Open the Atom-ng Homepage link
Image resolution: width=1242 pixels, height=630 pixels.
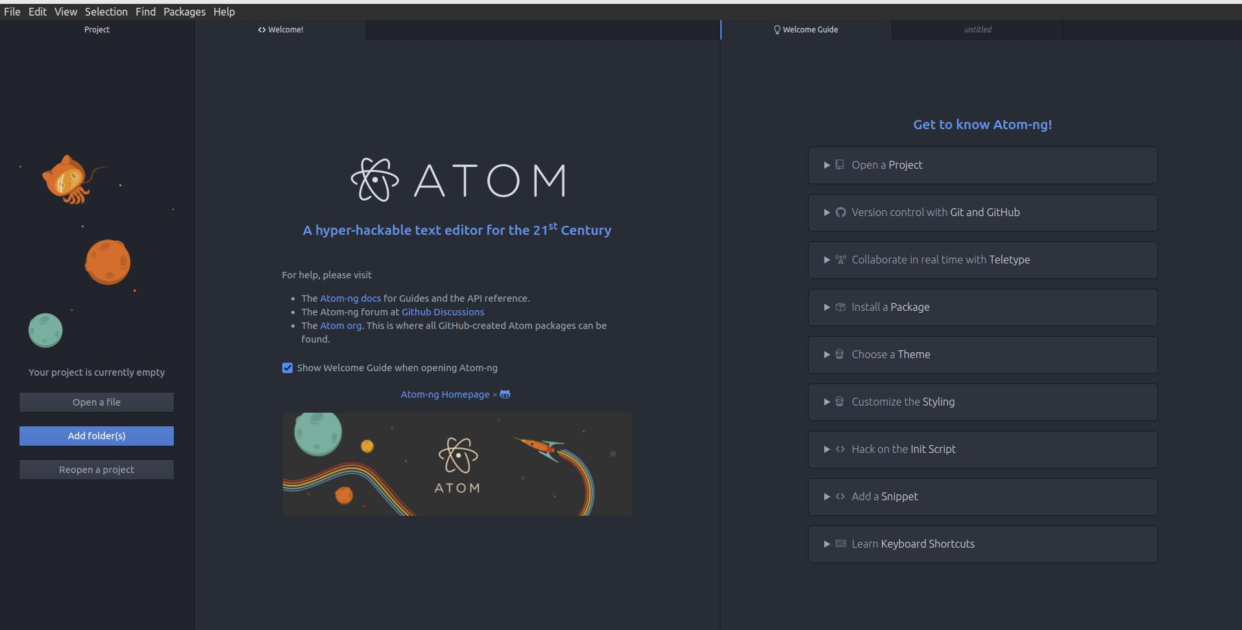445,394
